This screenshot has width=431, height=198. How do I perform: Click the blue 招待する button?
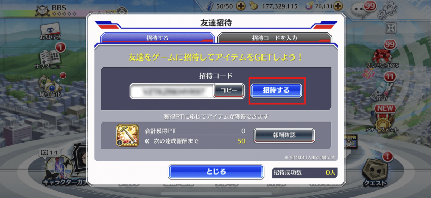[x=276, y=91]
